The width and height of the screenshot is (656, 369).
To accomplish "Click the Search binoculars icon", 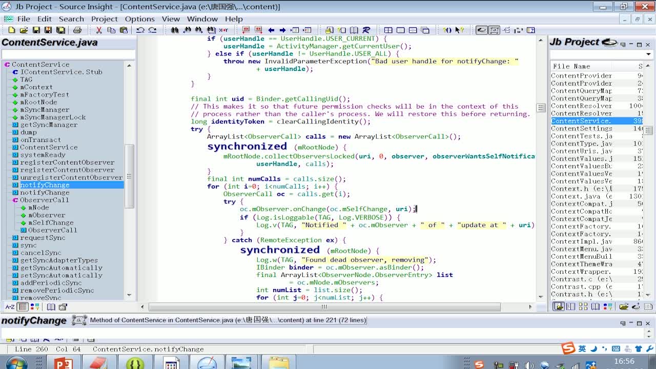I will click(x=175, y=30).
